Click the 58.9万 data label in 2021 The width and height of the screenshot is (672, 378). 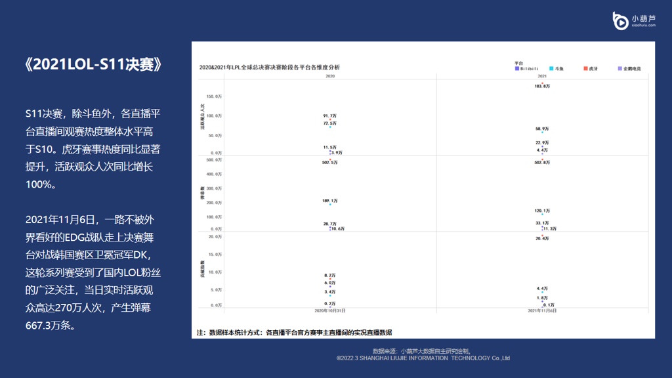coord(542,129)
